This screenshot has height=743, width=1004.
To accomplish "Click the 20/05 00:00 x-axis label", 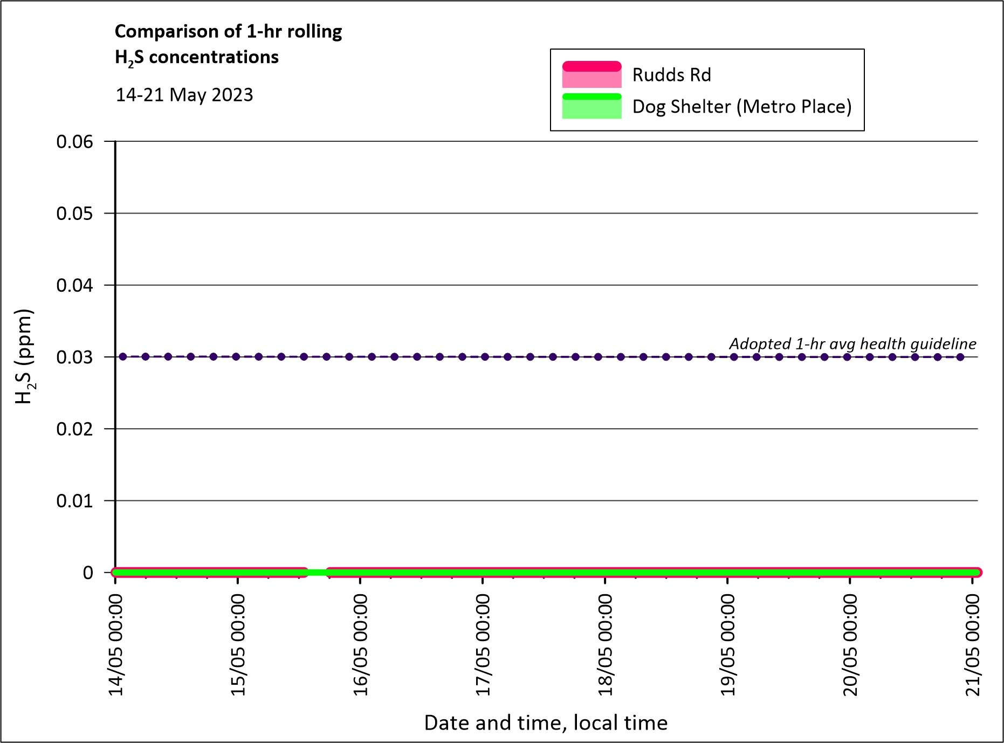I will 850,645.
